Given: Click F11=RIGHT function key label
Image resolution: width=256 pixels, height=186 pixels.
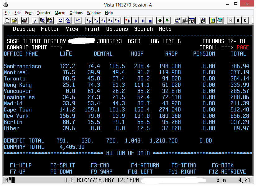Looking at the screenshot, I should [182, 172].
